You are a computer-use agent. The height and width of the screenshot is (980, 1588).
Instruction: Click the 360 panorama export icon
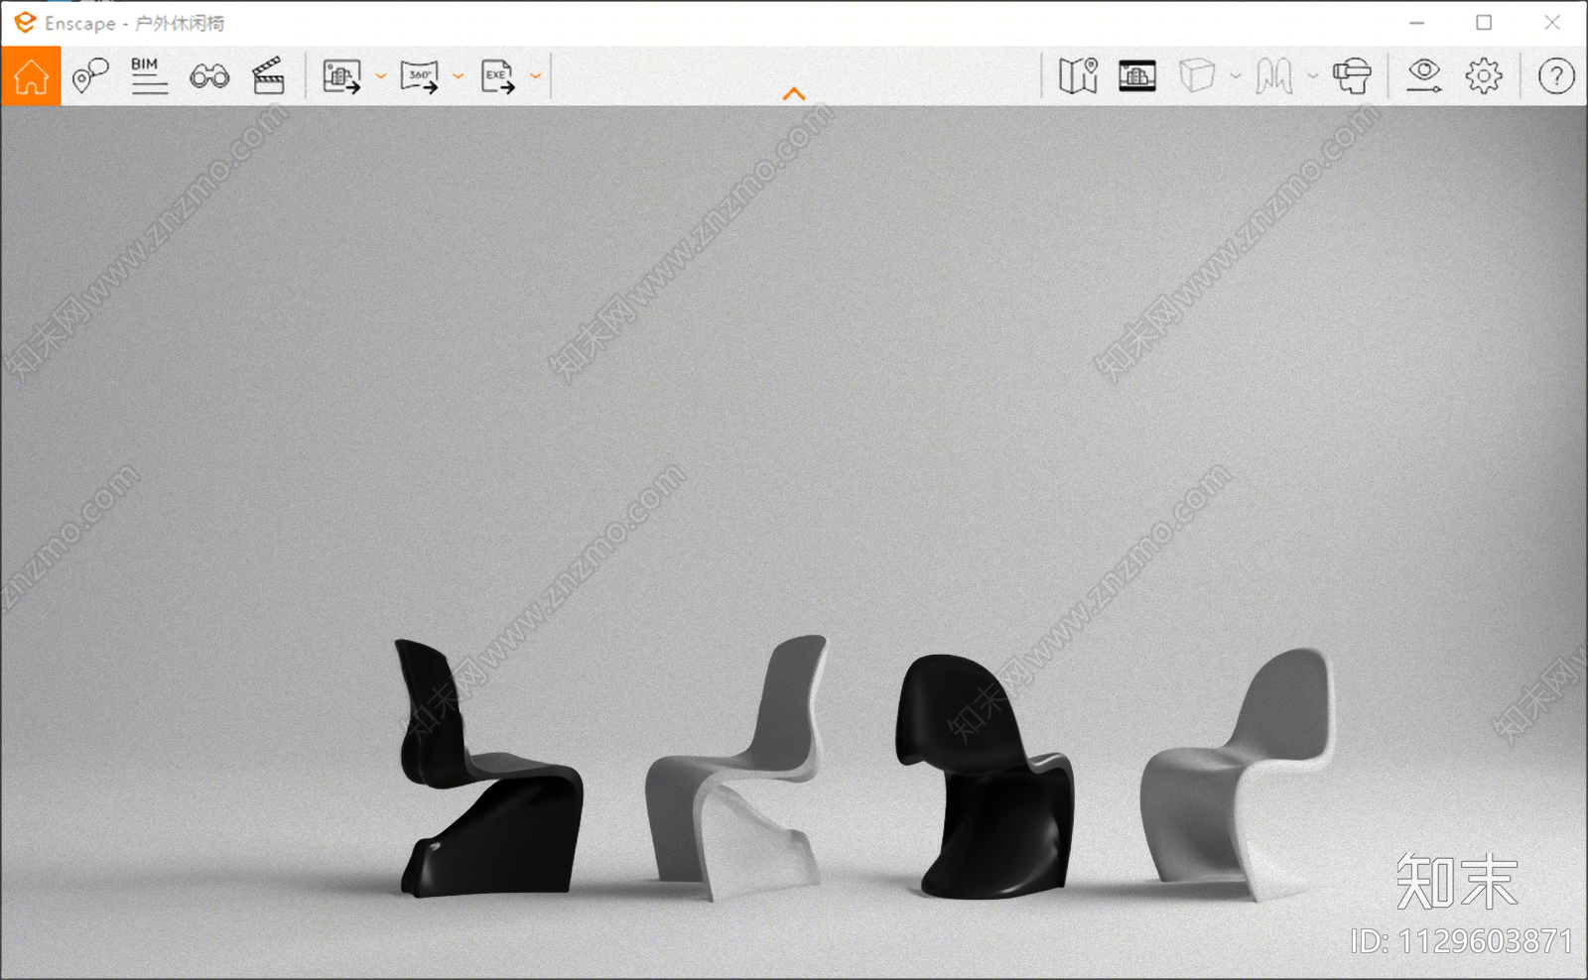pyautogui.click(x=420, y=76)
